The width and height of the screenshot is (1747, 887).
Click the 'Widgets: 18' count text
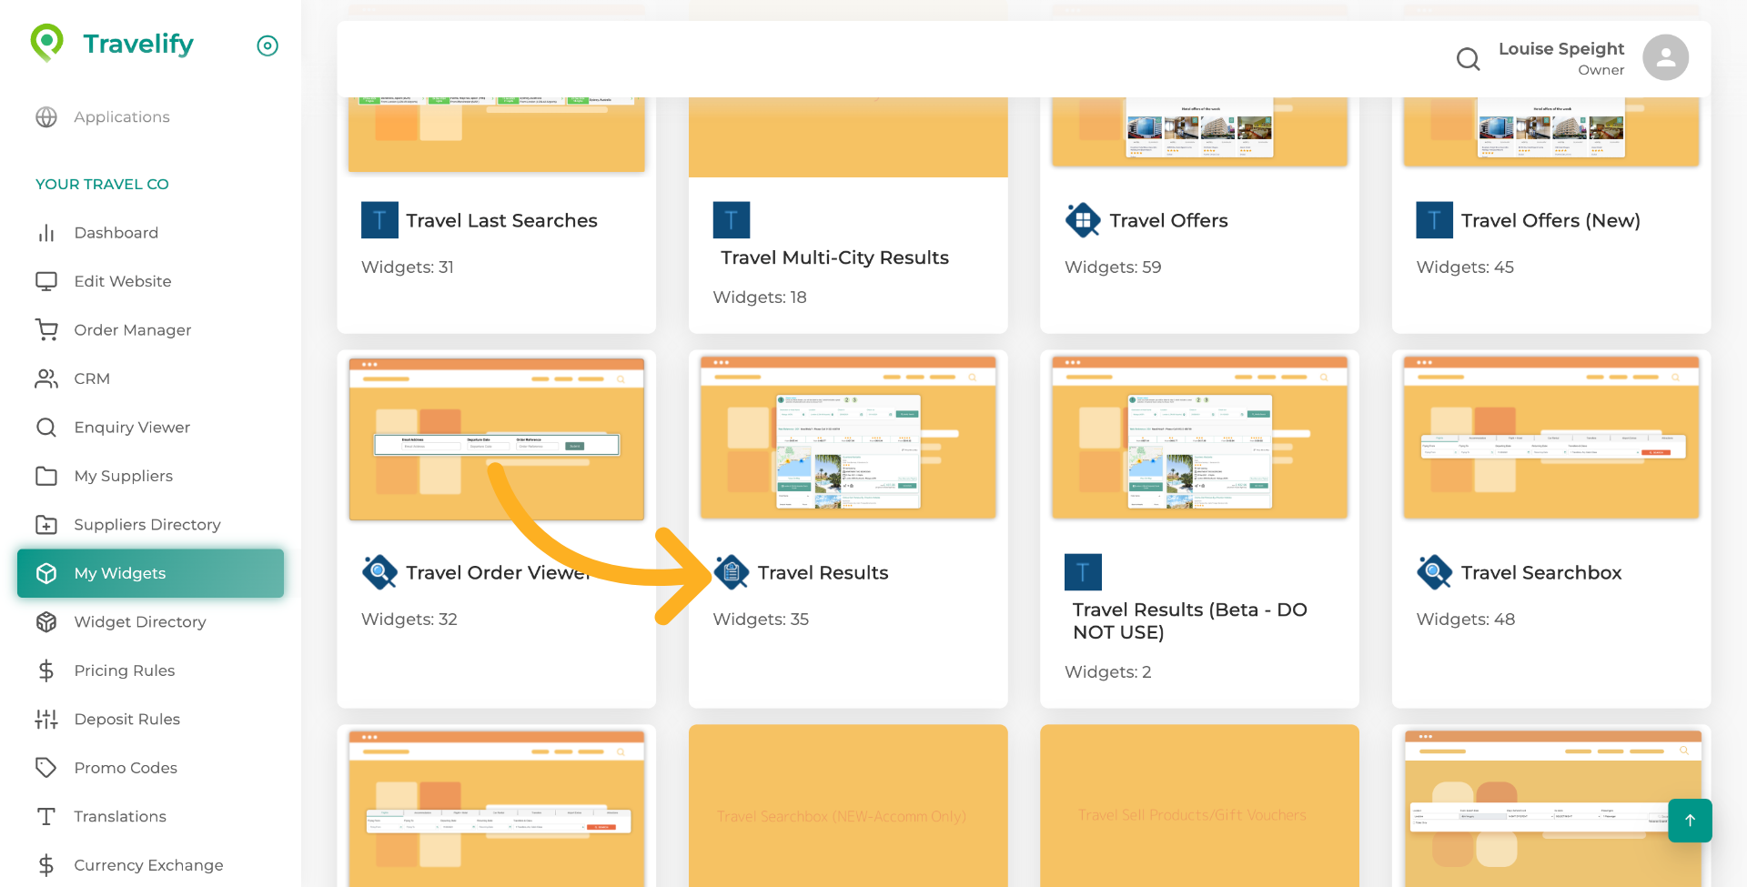[760, 297]
